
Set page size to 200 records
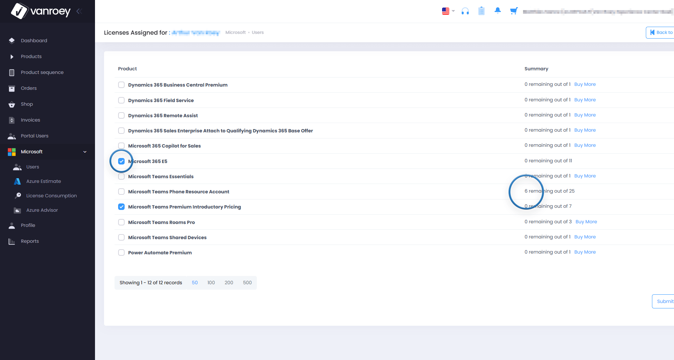click(x=229, y=283)
